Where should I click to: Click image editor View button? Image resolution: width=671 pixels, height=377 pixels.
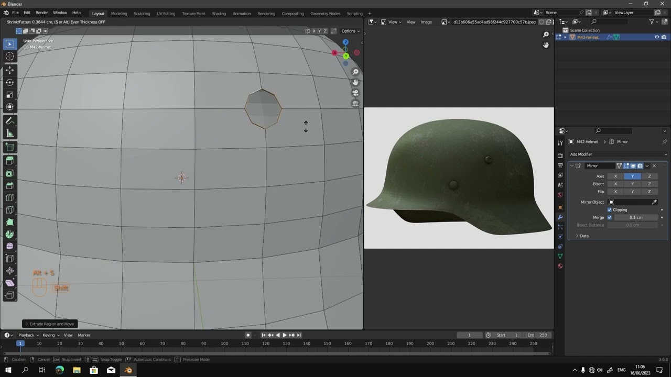point(411,22)
